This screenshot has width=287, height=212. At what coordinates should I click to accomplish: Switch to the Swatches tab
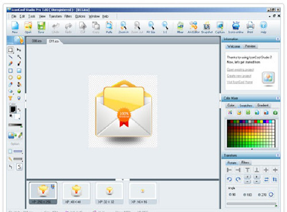point(246,105)
